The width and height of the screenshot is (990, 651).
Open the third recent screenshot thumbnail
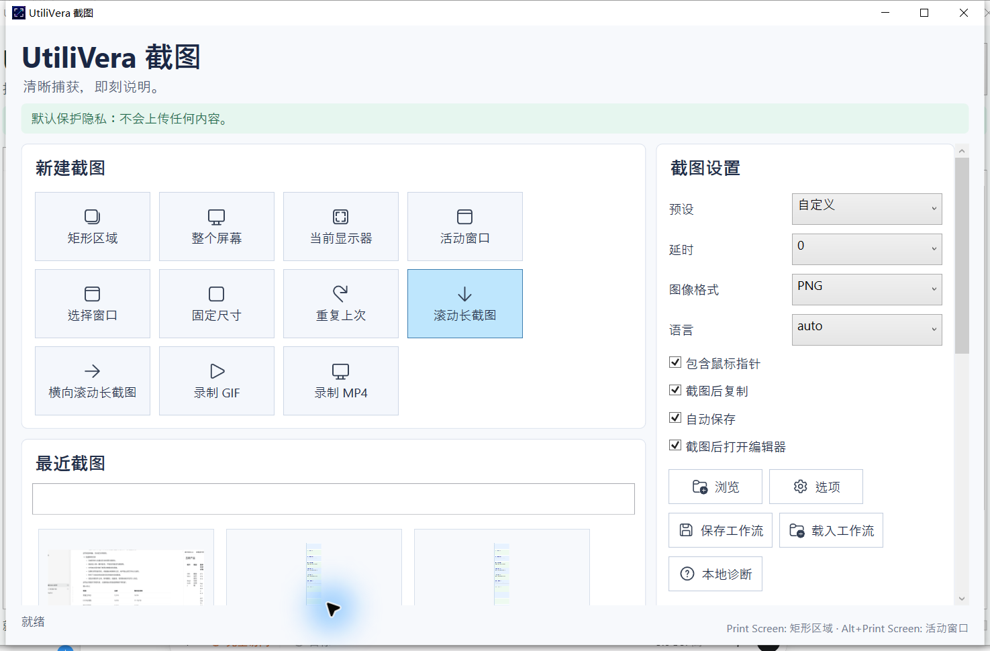(502, 568)
